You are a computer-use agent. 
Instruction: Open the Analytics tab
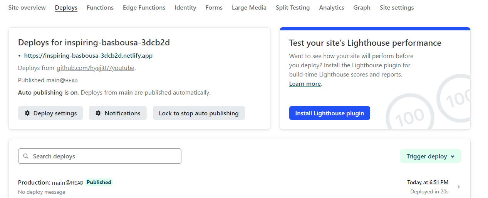click(x=332, y=8)
